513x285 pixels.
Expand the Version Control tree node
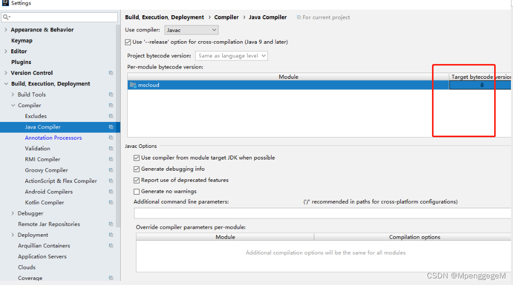click(x=6, y=73)
